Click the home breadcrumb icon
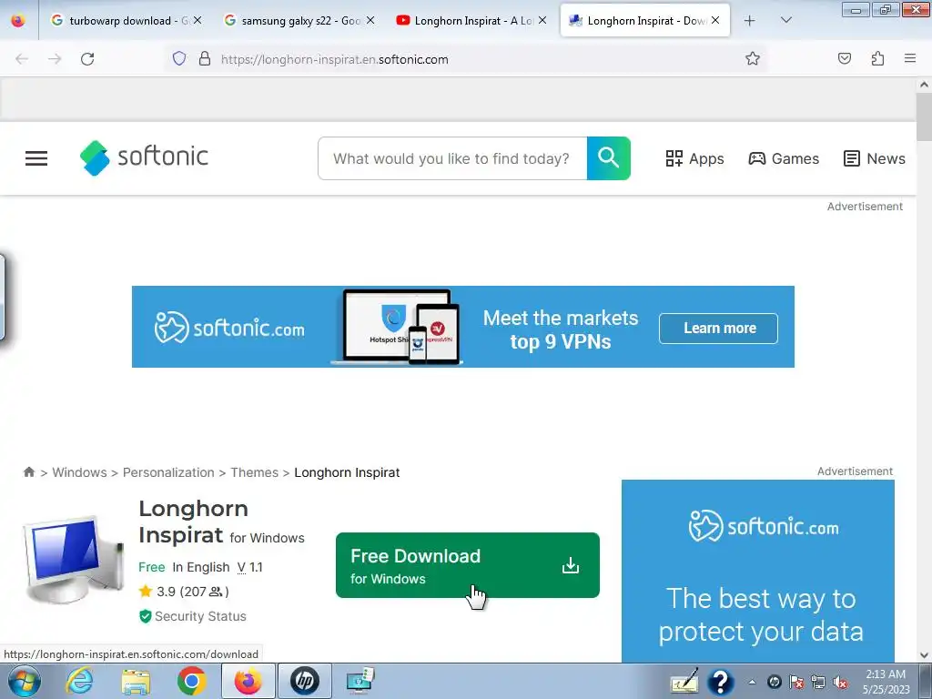This screenshot has height=699, width=932. (x=28, y=472)
